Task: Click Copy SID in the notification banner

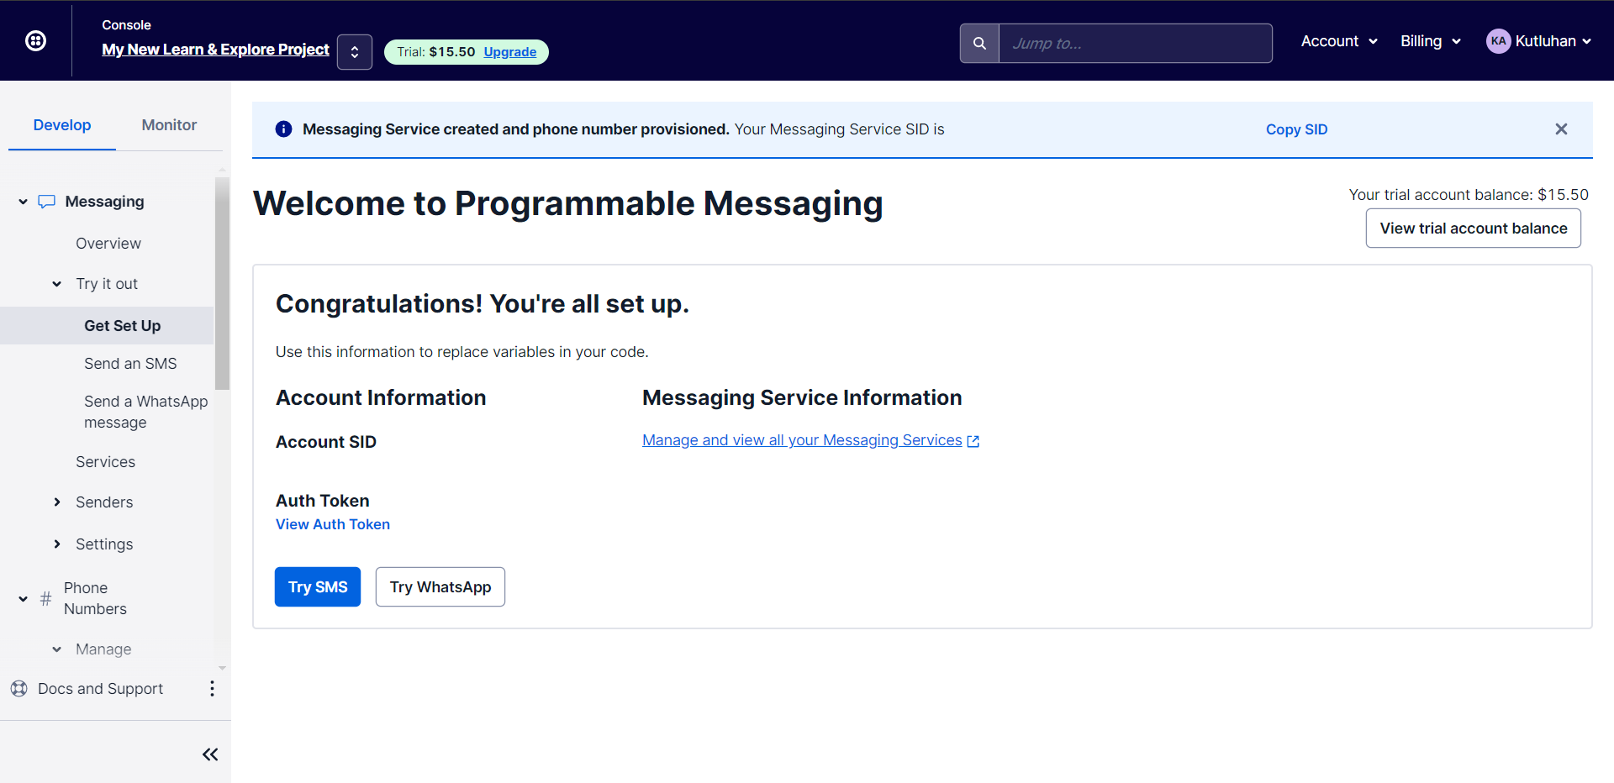Action: (1296, 129)
